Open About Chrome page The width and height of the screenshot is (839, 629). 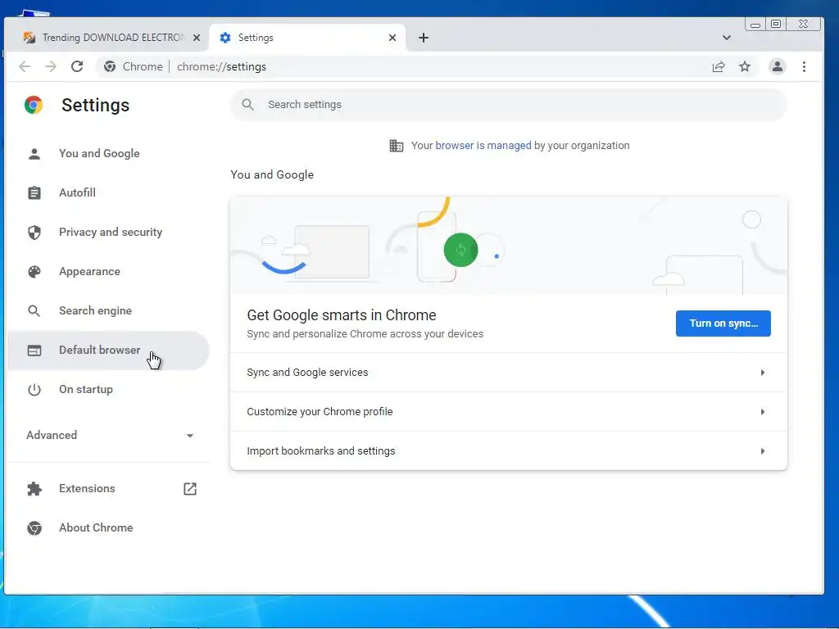pyautogui.click(x=108, y=528)
